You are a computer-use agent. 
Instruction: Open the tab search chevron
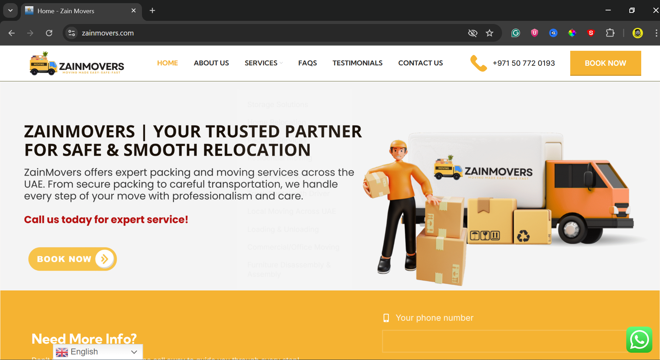(10, 10)
